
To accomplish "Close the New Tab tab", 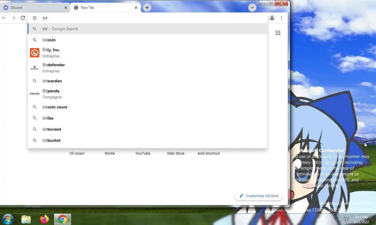I will 136,8.
